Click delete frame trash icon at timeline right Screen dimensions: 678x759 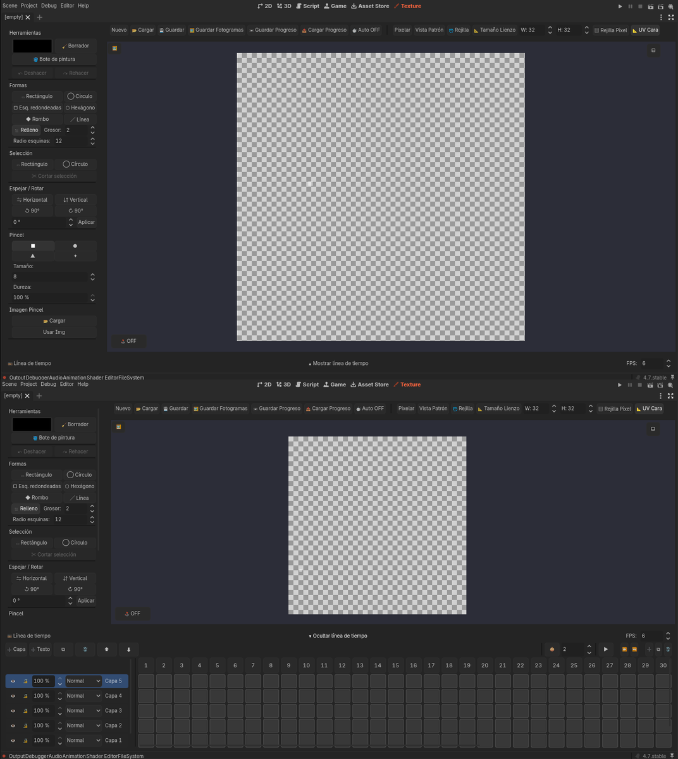click(x=668, y=650)
